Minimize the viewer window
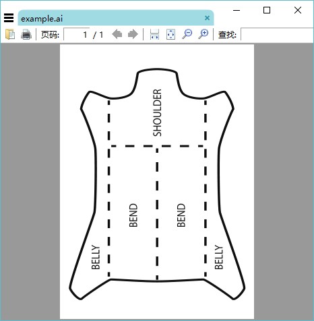 237,10
